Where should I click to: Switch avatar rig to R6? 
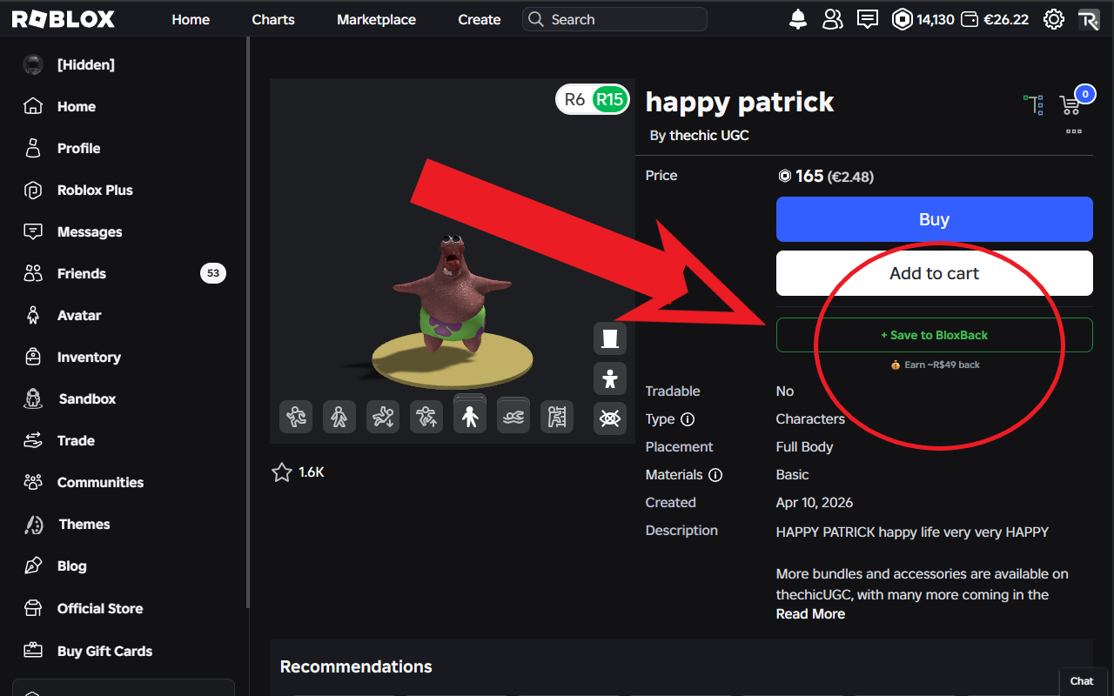(x=574, y=99)
